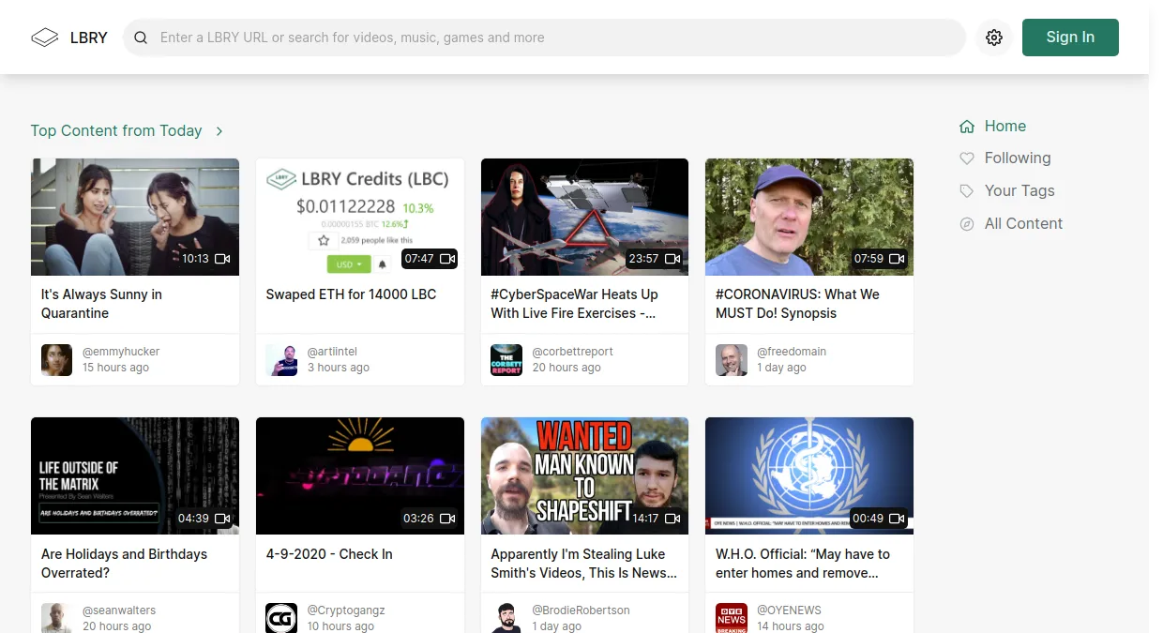The image size is (1163, 633).
Task: Click @emmyhucker channel avatar
Action: click(56, 360)
